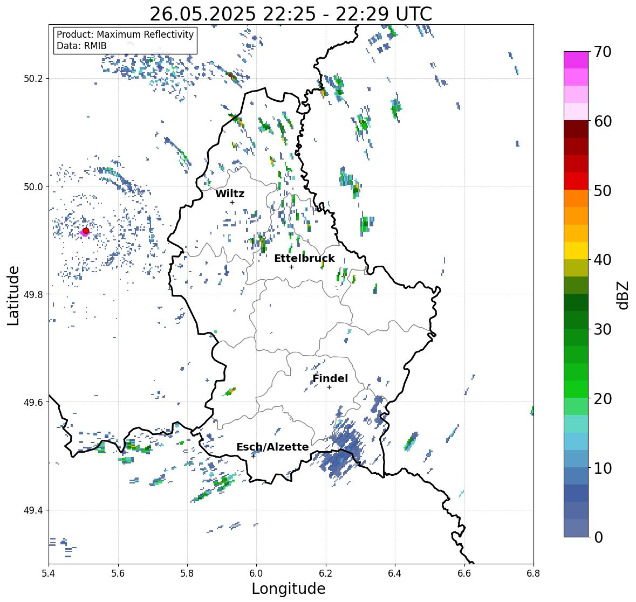Click the plus marker under Findel
Image resolution: width=636 pixels, height=602 pixels.
tap(330, 388)
